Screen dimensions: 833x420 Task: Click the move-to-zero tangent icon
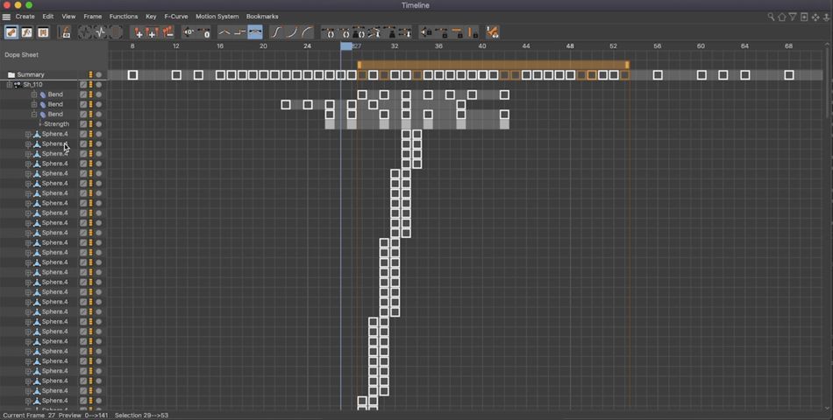(x=204, y=32)
